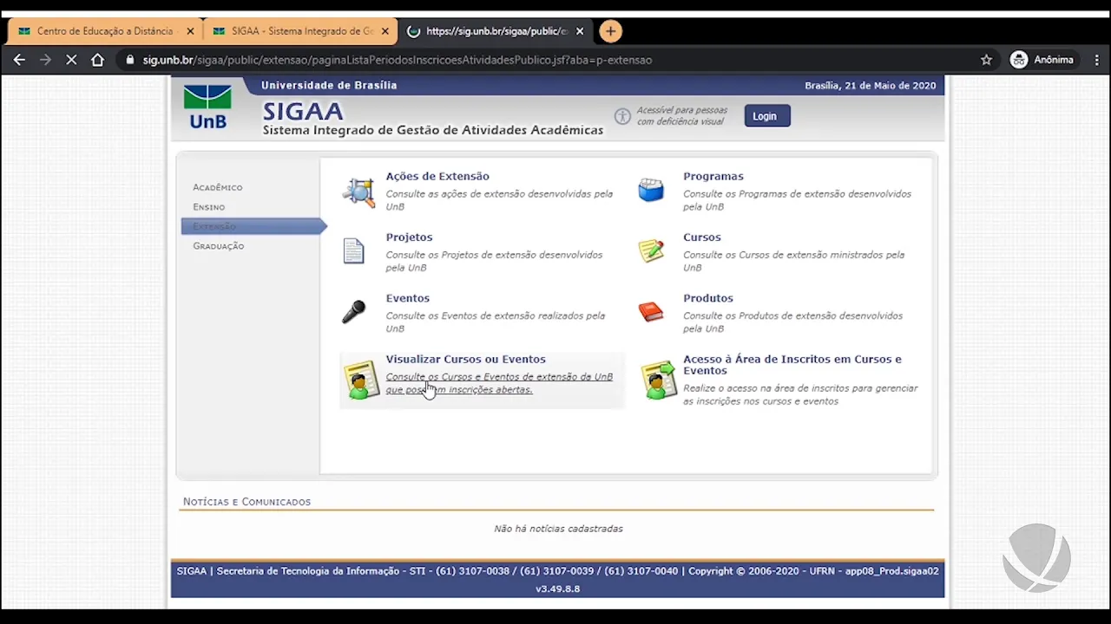Click the address bar URL field

(555, 60)
